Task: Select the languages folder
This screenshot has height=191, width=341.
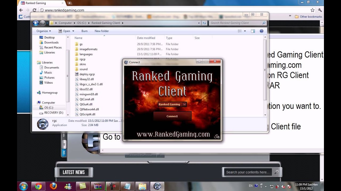Action: [84, 54]
